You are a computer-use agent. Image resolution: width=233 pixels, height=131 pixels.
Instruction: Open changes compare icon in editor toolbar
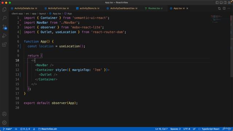(219, 8)
